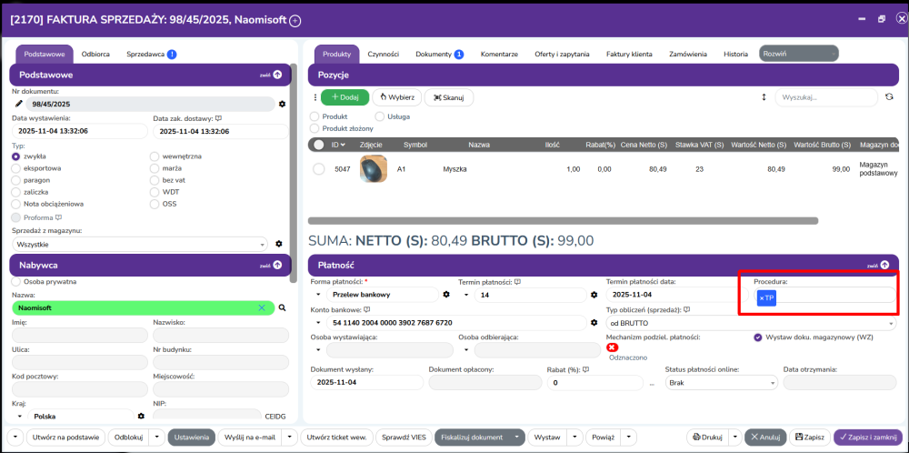909x453 pixels.
Task: Click the magnifier icon next to Nazwa field
Action: (x=283, y=308)
